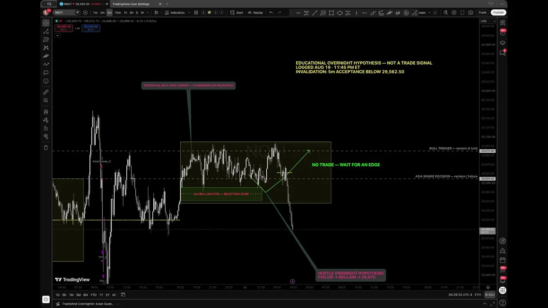Expand the timeframe interval dropdown
Viewport: 548px width, 308px height.
tap(147, 12)
